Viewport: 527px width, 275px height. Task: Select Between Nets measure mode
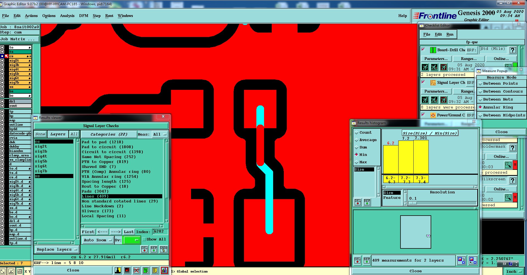501,99
